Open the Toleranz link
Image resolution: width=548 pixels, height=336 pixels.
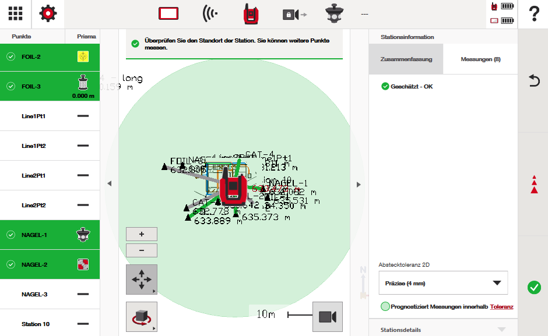click(501, 307)
